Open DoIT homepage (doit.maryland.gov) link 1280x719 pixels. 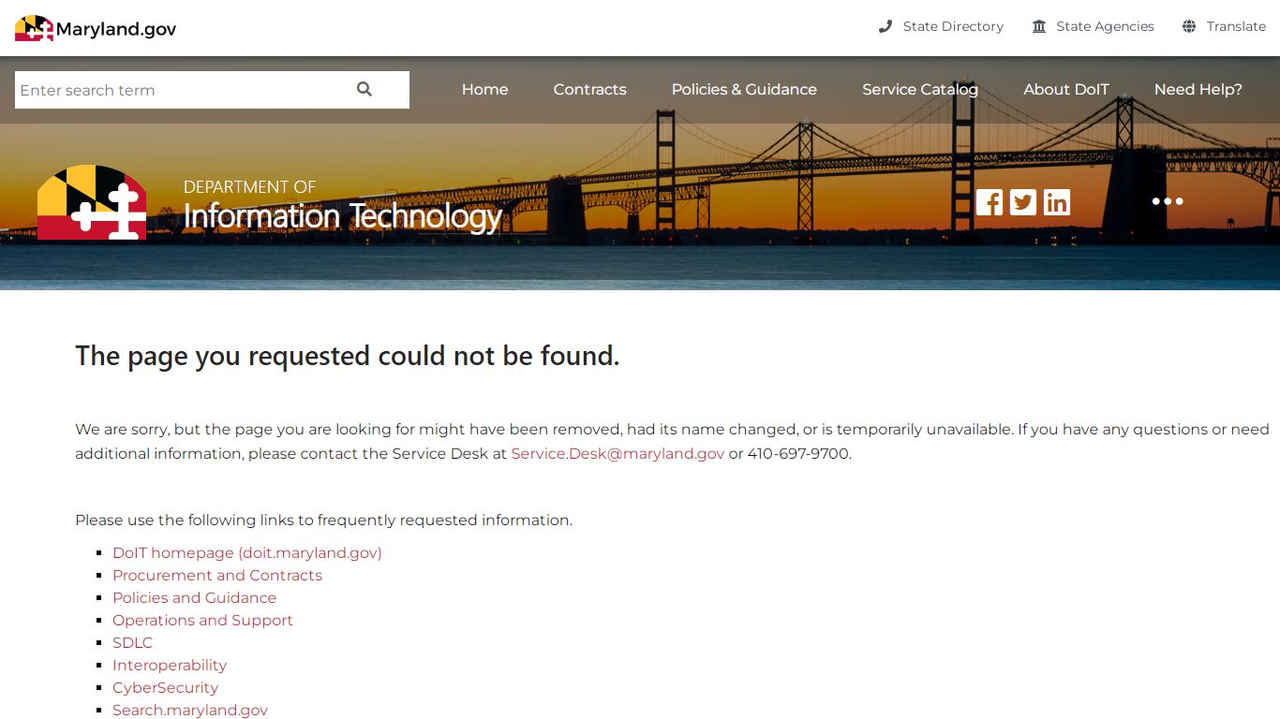coord(247,552)
